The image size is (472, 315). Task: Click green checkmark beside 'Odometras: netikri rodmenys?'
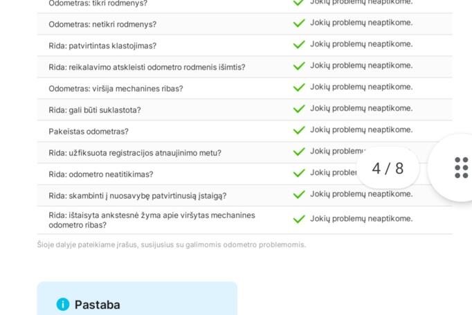299,24
